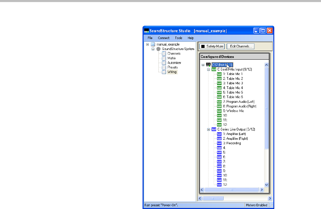This screenshot has height=209, width=321.
Task: Collapse the manual_example project tree
Action: click(x=147, y=45)
